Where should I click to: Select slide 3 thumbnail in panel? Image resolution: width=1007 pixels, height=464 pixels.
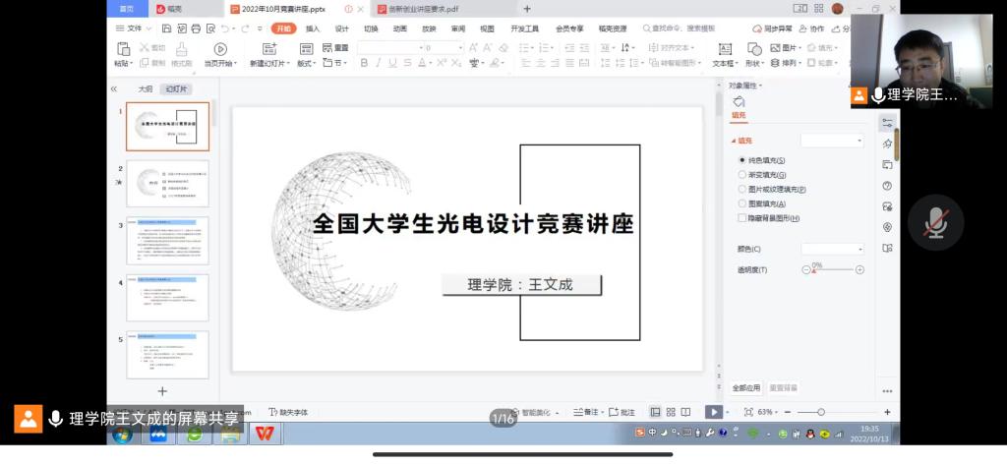pos(167,241)
